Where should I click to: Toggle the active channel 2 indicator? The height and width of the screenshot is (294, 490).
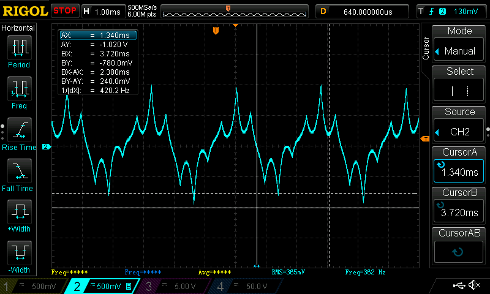[x=100, y=286]
